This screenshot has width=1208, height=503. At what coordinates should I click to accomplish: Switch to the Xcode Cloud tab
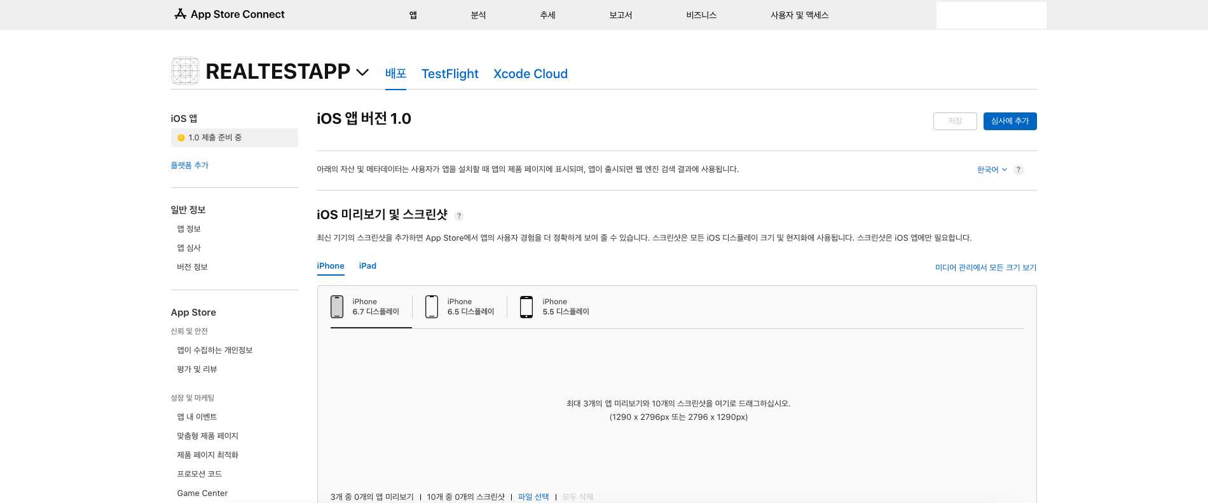coord(530,74)
